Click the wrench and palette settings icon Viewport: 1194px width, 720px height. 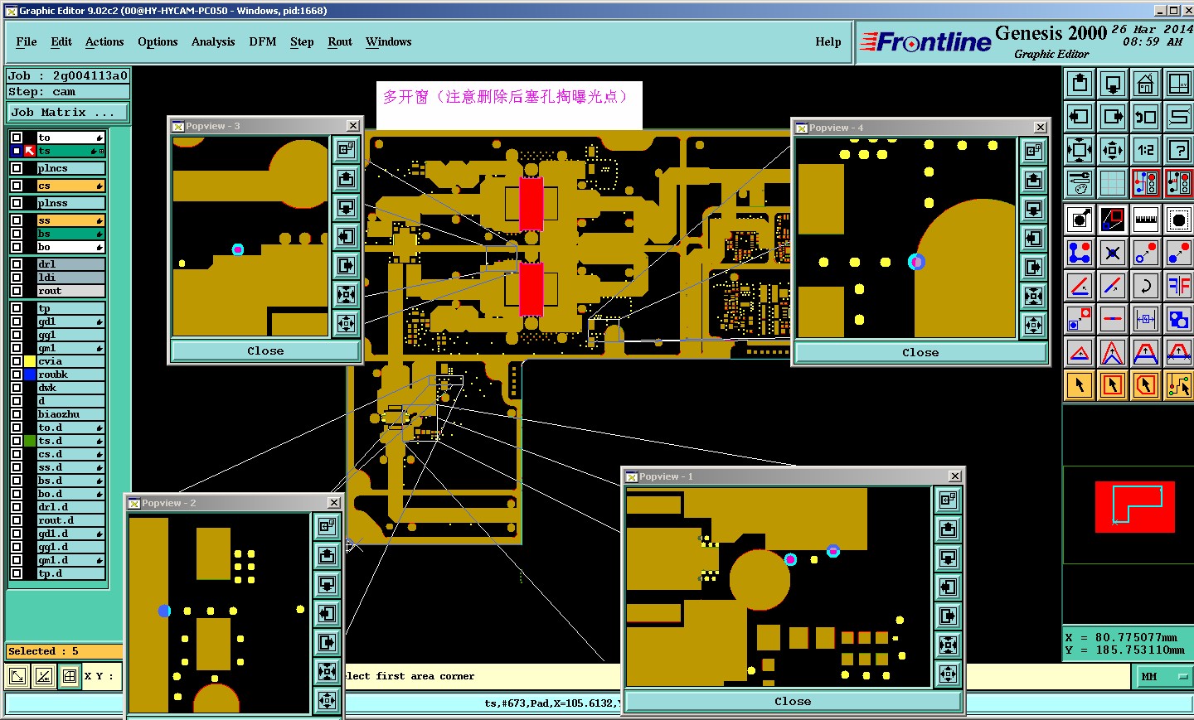tap(1080, 183)
